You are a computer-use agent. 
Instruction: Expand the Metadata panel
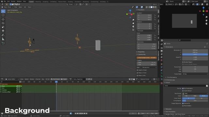pyautogui.click(x=169, y=109)
